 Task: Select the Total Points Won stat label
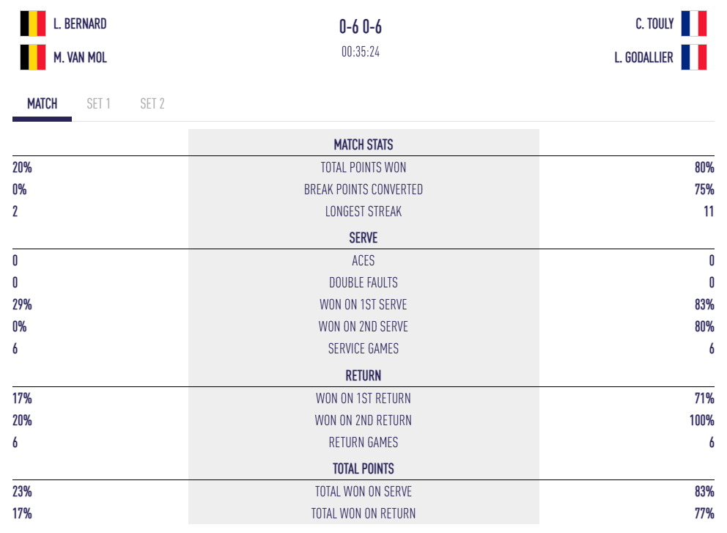(x=363, y=167)
